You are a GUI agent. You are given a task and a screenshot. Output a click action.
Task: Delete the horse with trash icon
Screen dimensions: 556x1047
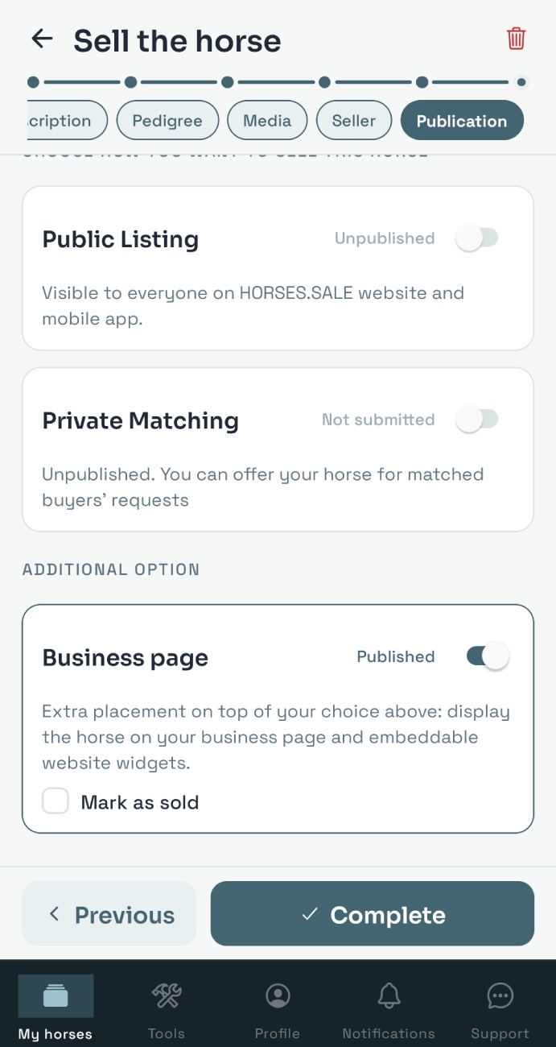pos(516,39)
